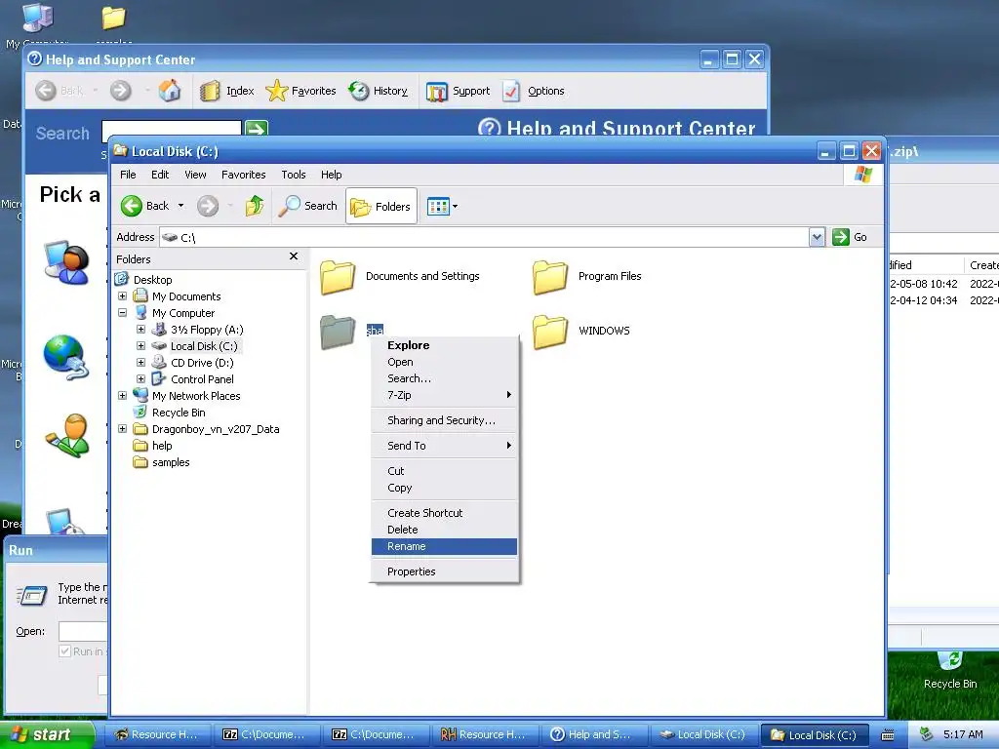This screenshot has height=749, width=999.
Task: Click the green search arrow in Help Center
Action: (x=257, y=129)
